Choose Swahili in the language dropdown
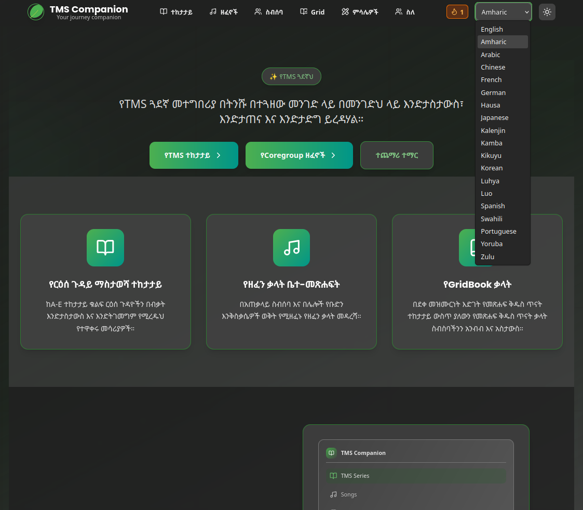This screenshot has width=583, height=510. click(491, 219)
